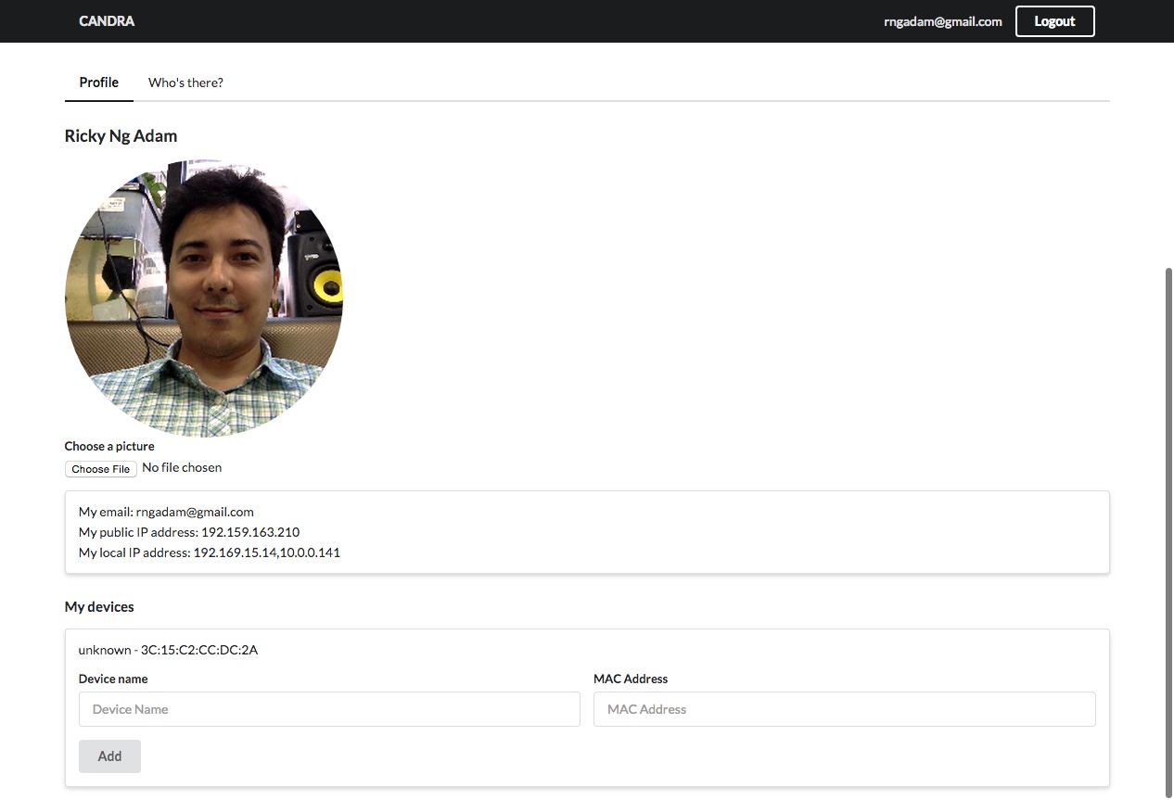This screenshot has width=1174, height=800.
Task: Click the rngadam@gmail.com account label in header
Action: (943, 21)
